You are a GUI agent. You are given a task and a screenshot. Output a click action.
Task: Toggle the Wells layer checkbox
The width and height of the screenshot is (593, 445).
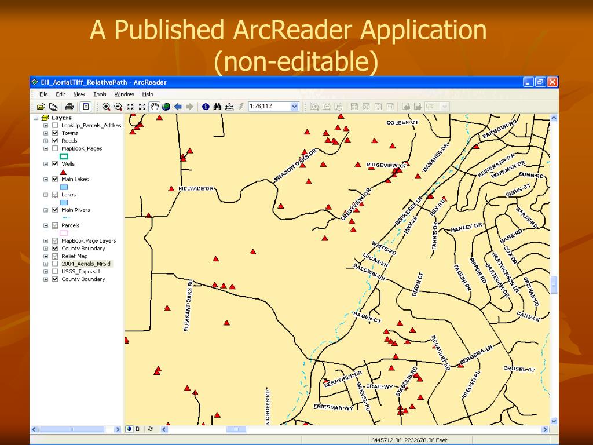[x=55, y=164]
